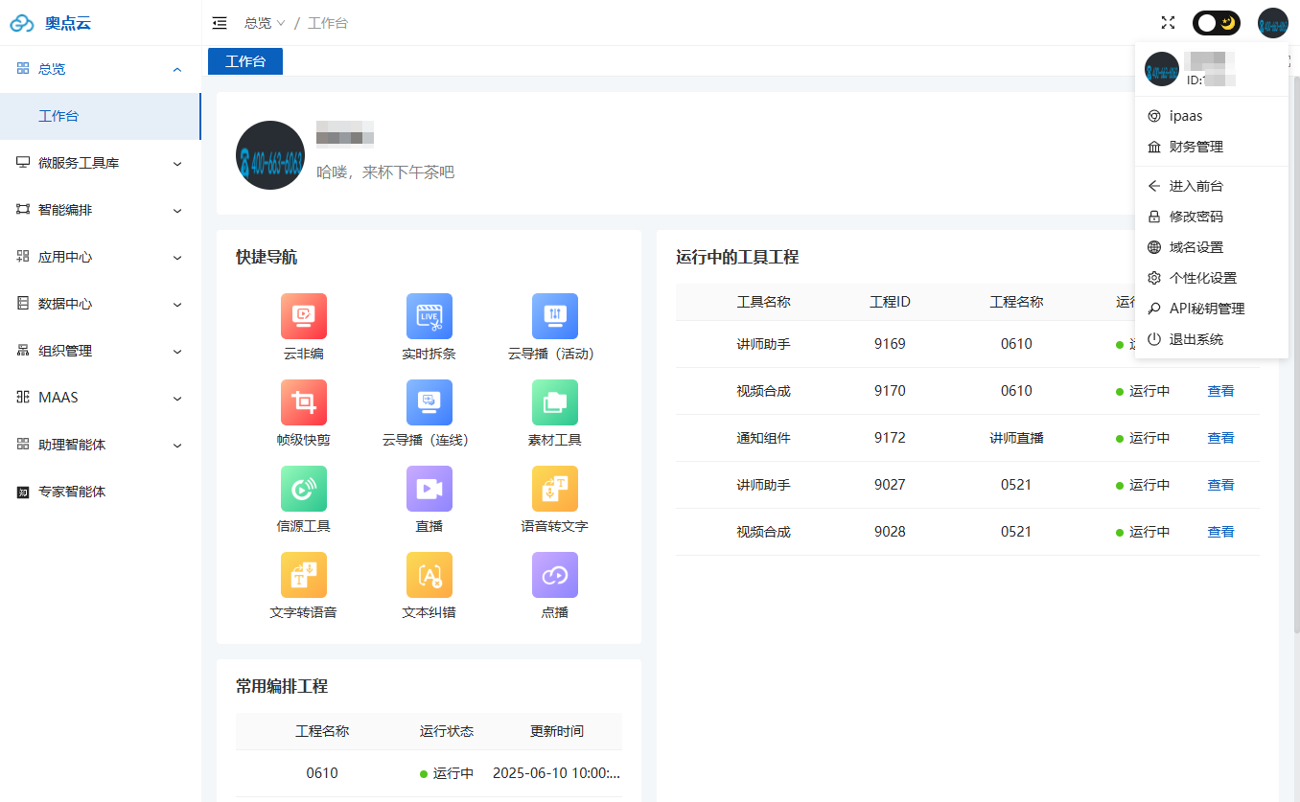
Task: Select the 语音转文字 icon
Action: tap(554, 489)
